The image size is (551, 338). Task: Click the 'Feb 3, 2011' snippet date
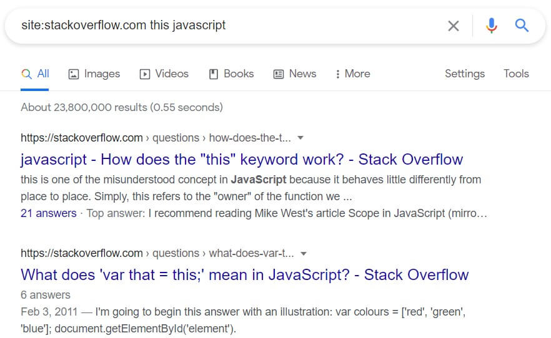(49, 312)
